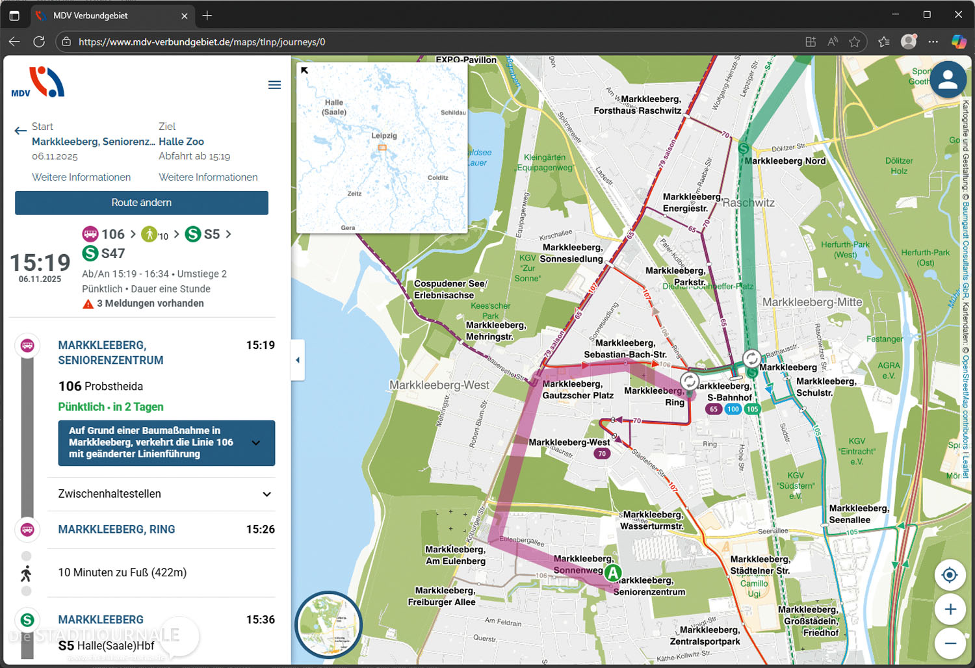Add this page to browser favorites
This screenshot has height=668, width=975.
pyautogui.click(x=854, y=42)
